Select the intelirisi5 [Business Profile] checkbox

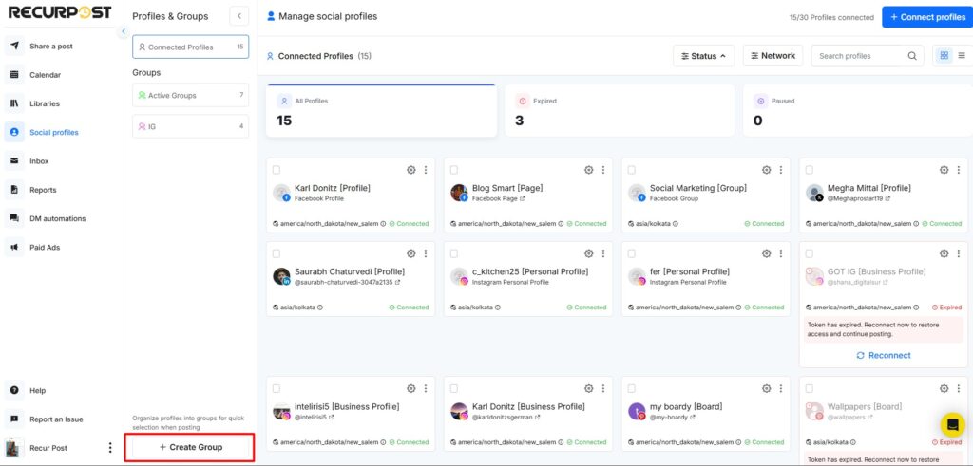click(x=277, y=388)
